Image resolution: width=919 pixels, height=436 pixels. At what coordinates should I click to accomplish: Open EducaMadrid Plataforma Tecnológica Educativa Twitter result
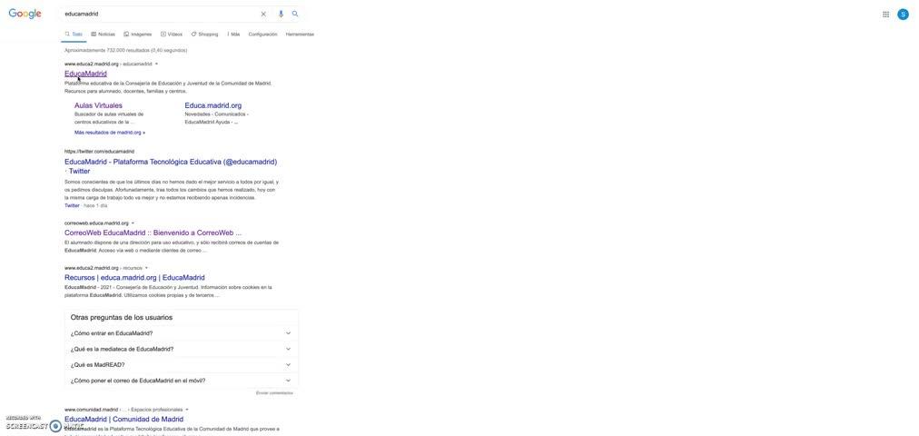point(171,166)
